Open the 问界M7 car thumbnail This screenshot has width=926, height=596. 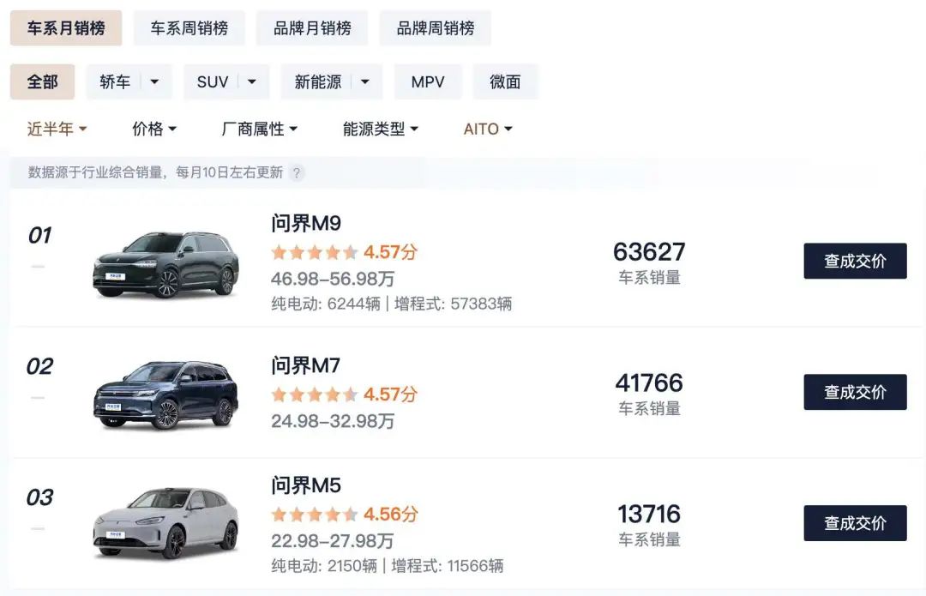(x=165, y=395)
